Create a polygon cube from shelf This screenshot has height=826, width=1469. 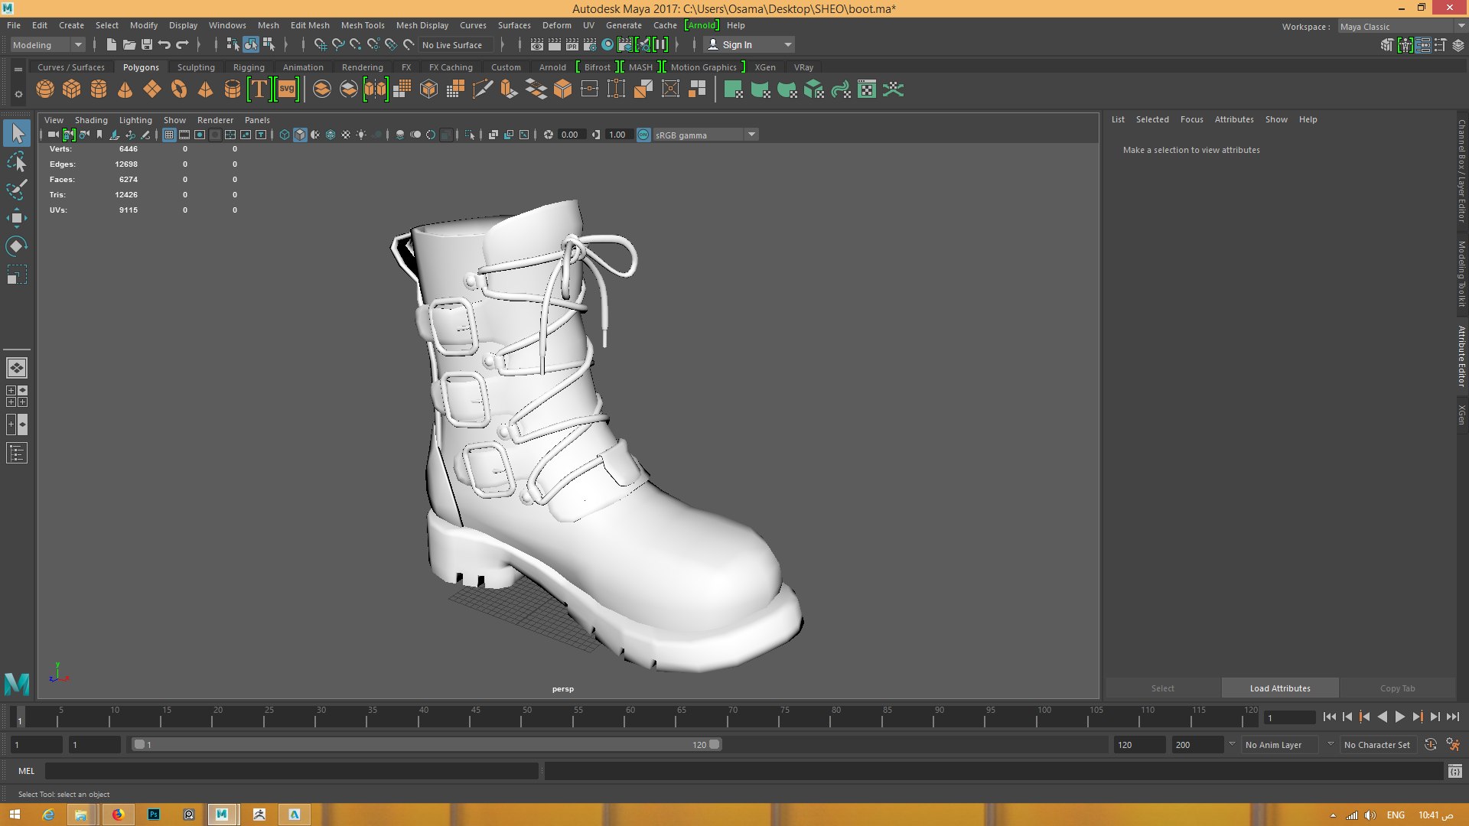(x=72, y=89)
